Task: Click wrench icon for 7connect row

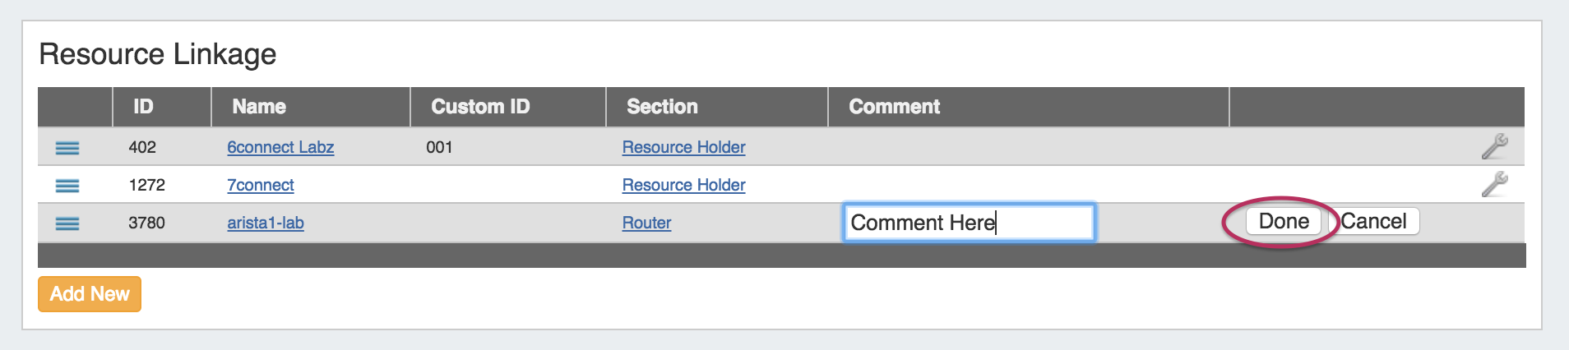Action: click(x=1494, y=185)
